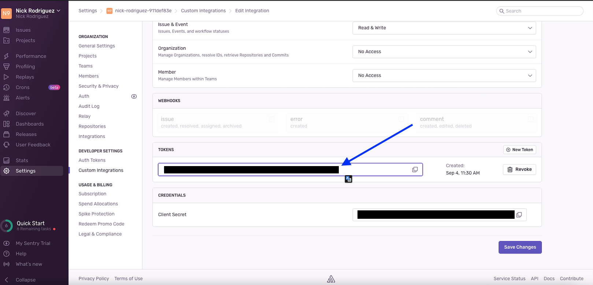
Task: Click the N9 organization avatar
Action: point(7,14)
